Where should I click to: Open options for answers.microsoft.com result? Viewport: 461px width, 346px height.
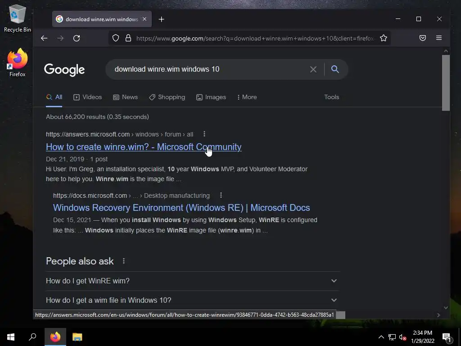pyautogui.click(x=204, y=134)
